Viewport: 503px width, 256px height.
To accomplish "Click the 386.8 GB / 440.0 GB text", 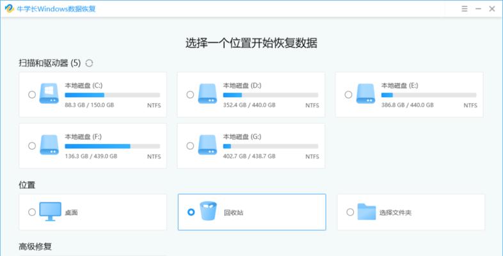I will click(408, 105).
